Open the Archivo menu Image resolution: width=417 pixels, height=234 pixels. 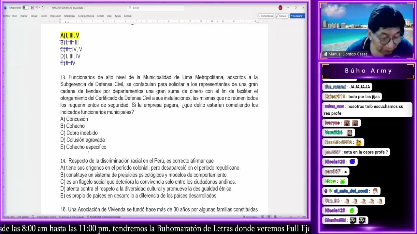coord(6,16)
